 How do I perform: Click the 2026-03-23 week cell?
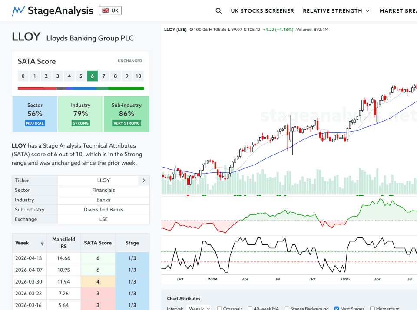29,293
